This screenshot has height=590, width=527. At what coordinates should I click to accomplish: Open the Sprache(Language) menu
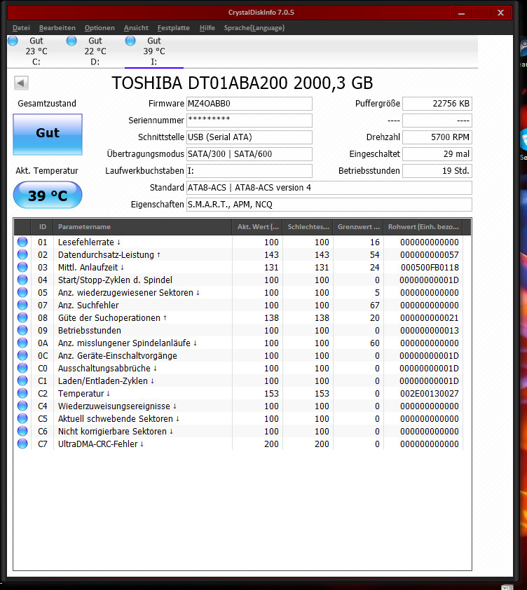(x=254, y=28)
